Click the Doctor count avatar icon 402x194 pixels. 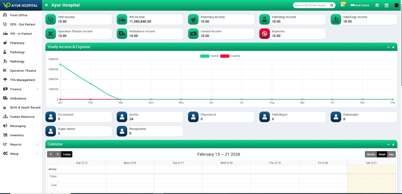click(x=122, y=117)
